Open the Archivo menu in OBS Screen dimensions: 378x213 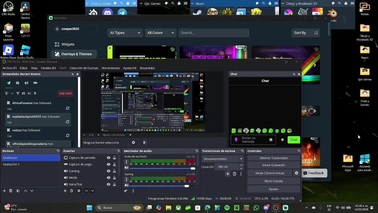(9, 68)
